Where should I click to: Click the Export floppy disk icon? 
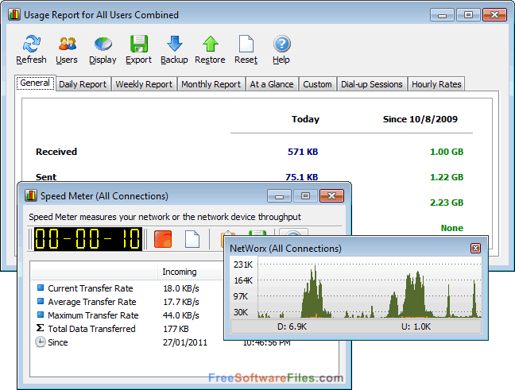pyautogui.click(x=139, y=44)
